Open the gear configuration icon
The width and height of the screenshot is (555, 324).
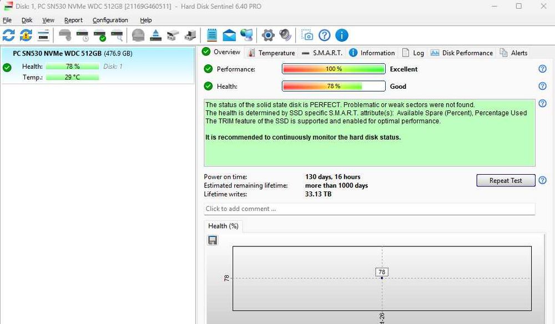point(268,36)
